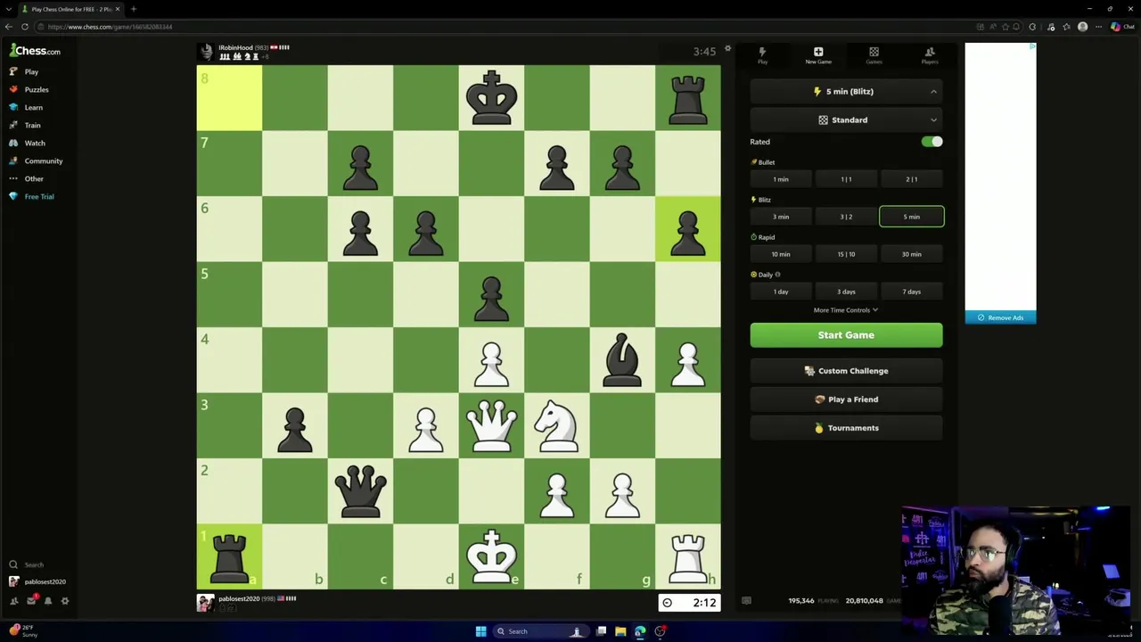Viewport: 1141px width, 642px height.
Task: Select 1 | 1 bullet time control
Action: pyautogui.click(x=846, y=179)
